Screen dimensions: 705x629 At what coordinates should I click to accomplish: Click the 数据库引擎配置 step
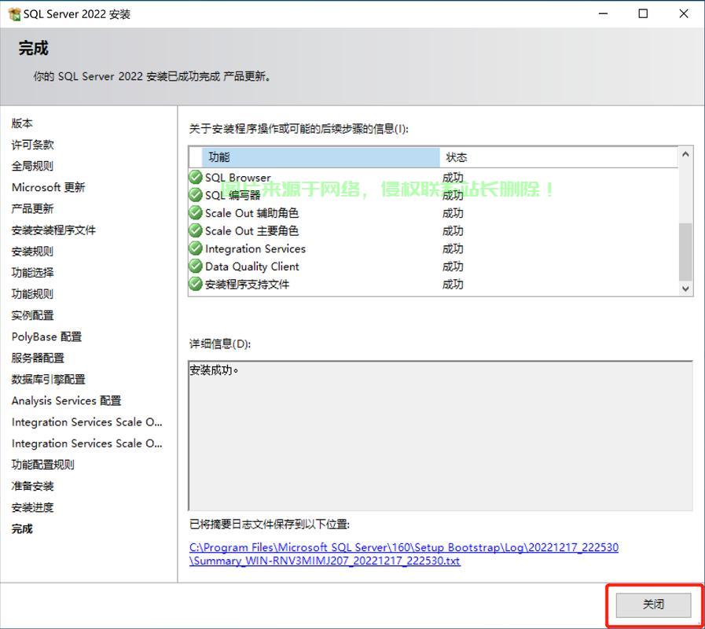point(48,379)
